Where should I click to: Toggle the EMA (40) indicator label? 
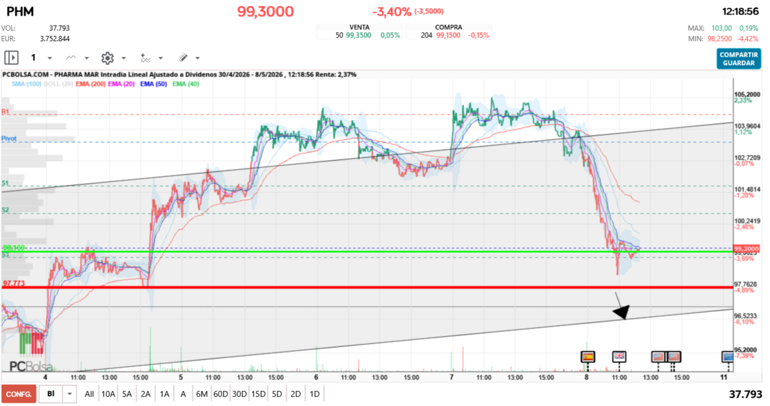pyautogui.click(x=185, y=84)
